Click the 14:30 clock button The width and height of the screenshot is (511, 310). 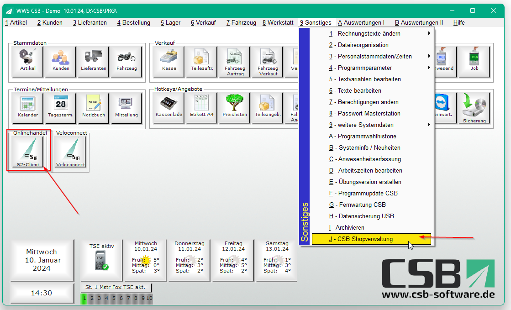click(42, 293)
